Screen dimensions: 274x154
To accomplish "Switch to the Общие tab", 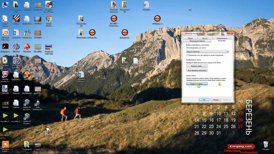I will point(190,38).
